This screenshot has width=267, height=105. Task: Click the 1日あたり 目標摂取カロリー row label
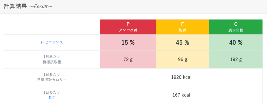[x=52, y=77]
